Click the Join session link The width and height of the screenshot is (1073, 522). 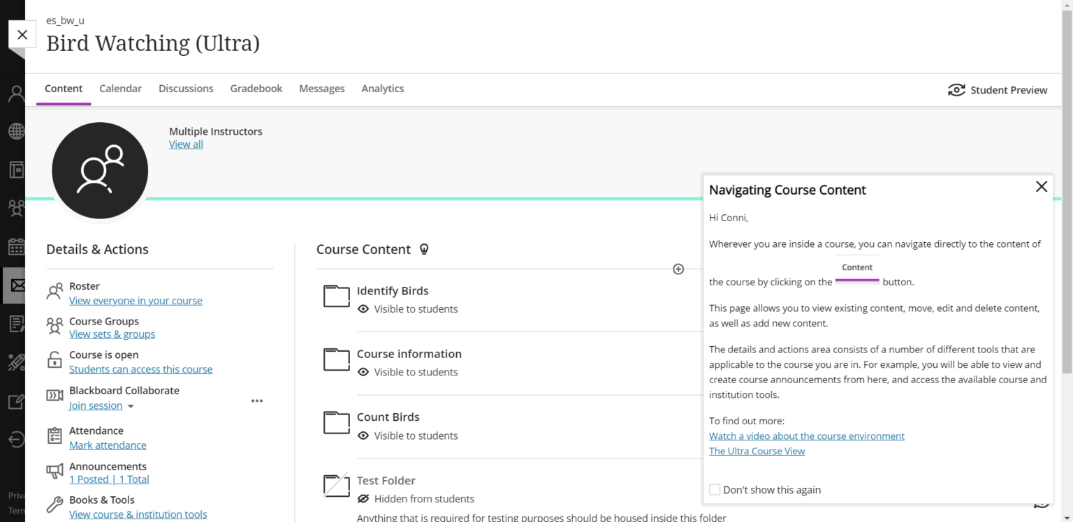tap(96, 405)
